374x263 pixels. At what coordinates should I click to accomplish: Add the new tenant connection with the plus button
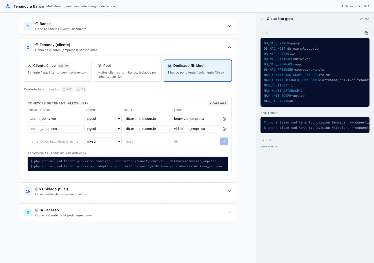point(224,141)
